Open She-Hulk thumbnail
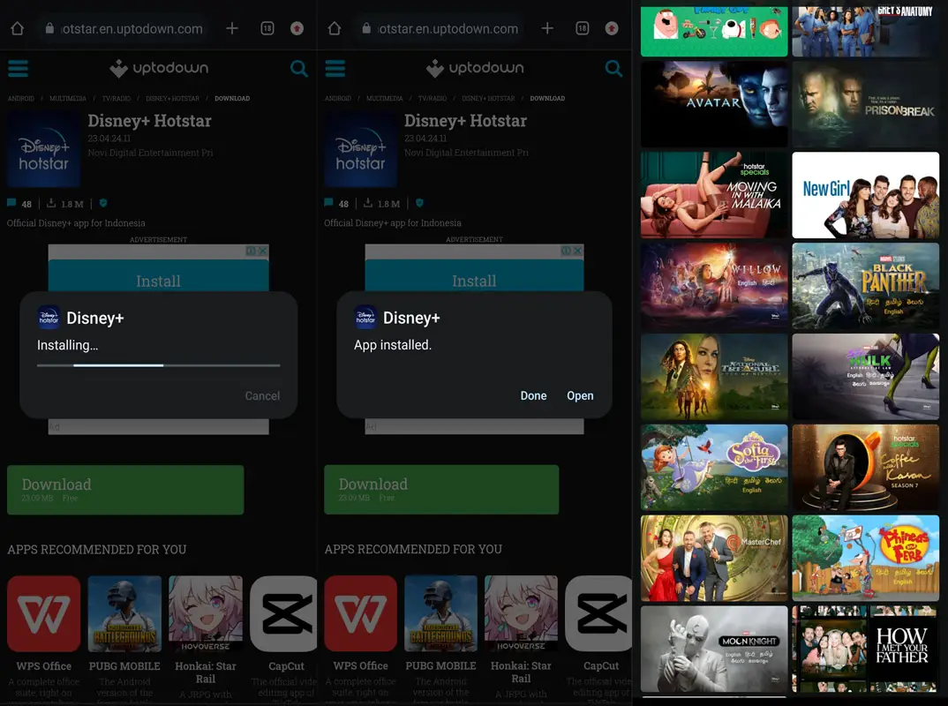The height and width of the screenshot is (706, 948). point(866,377)
